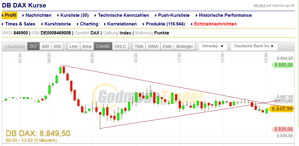Click the 8.830,50 axis label
Viewport: 299px width, 146px height.
click(x=285, y=136)
